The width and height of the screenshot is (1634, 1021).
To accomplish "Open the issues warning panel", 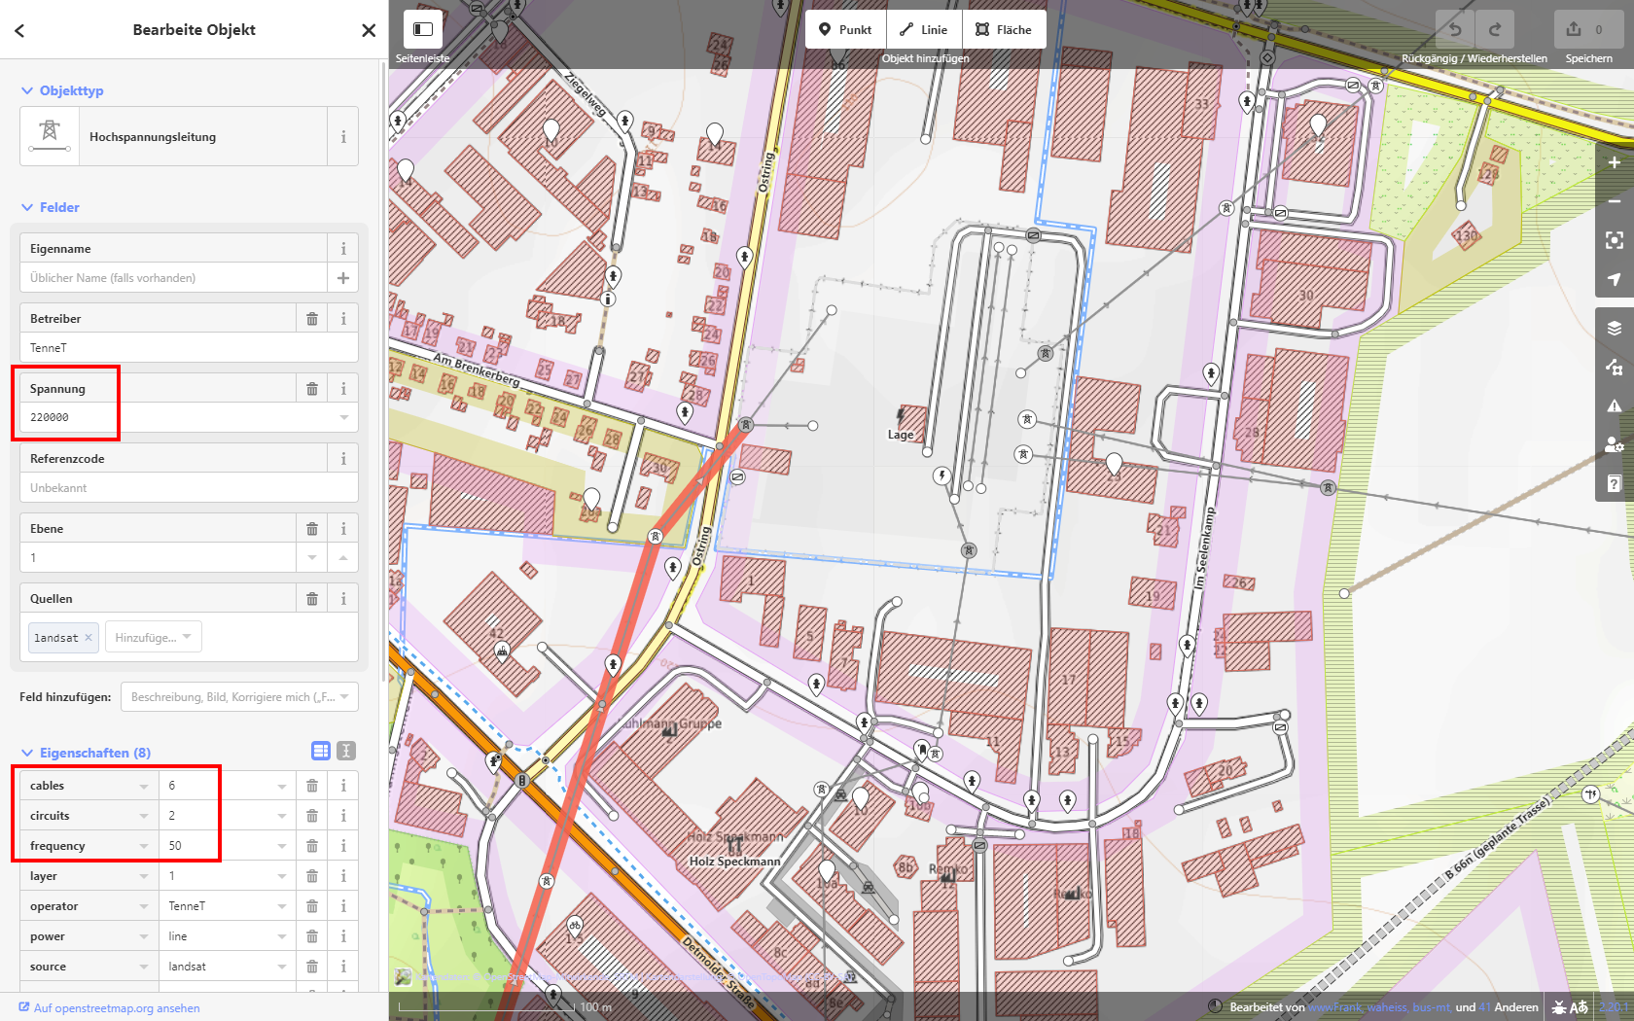I will [x=1615, y=405].
